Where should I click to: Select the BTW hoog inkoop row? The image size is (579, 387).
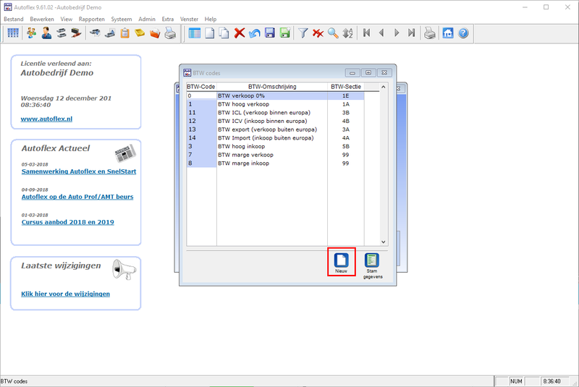click(x=275, y=146)
